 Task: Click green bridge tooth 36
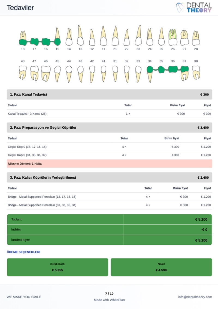173,69
